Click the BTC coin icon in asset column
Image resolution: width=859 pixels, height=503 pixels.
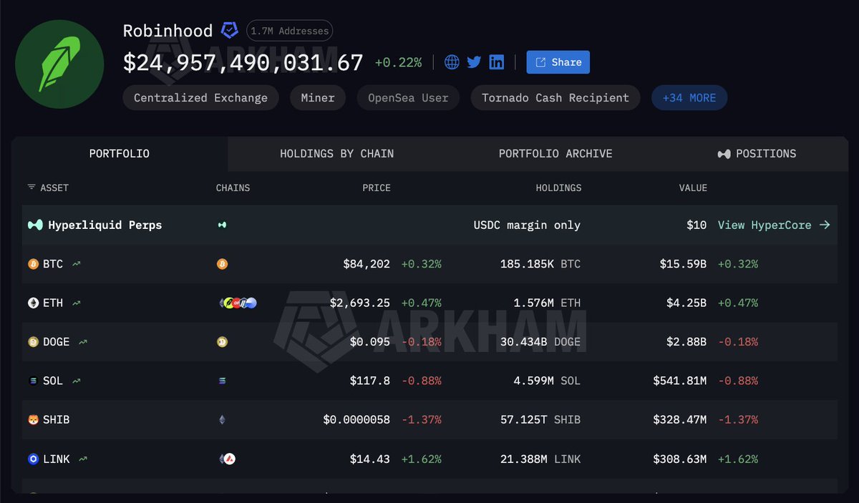pyautogui.click(x=33, y=264)
